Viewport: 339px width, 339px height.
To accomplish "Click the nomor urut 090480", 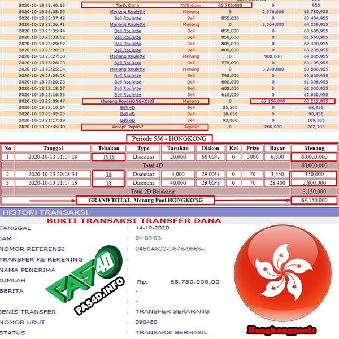I will pos(146,322).
